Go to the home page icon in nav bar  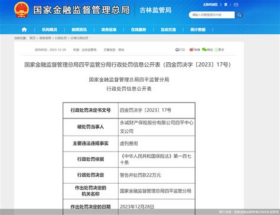pos(24,30)
